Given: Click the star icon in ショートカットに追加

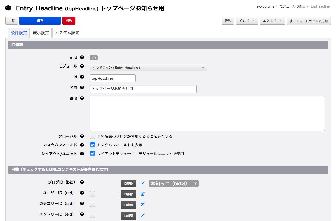Looking at the screenshot, I should (291, 21).
